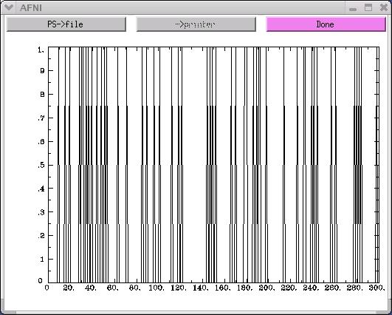Select the y-axis label ".5"

(41, 165)
